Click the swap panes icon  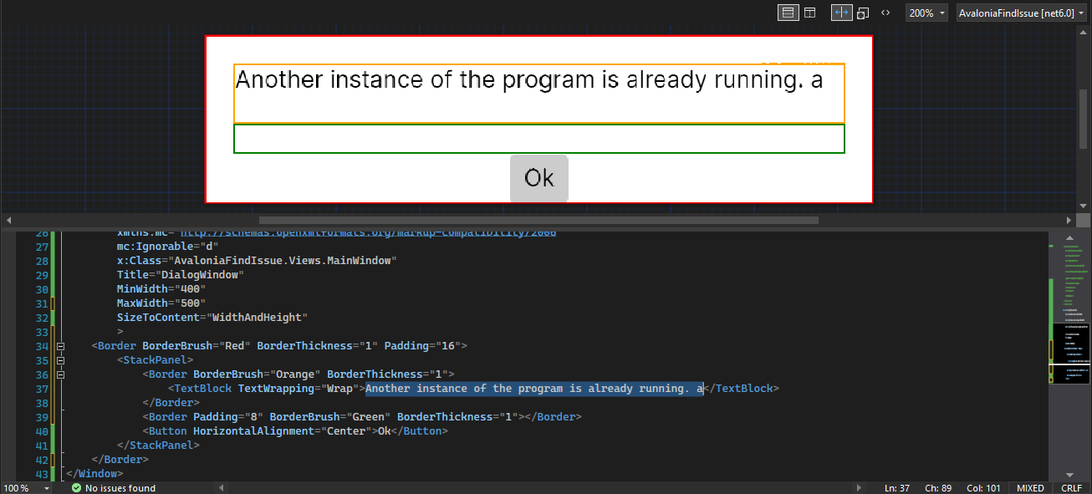coord(862,12)
